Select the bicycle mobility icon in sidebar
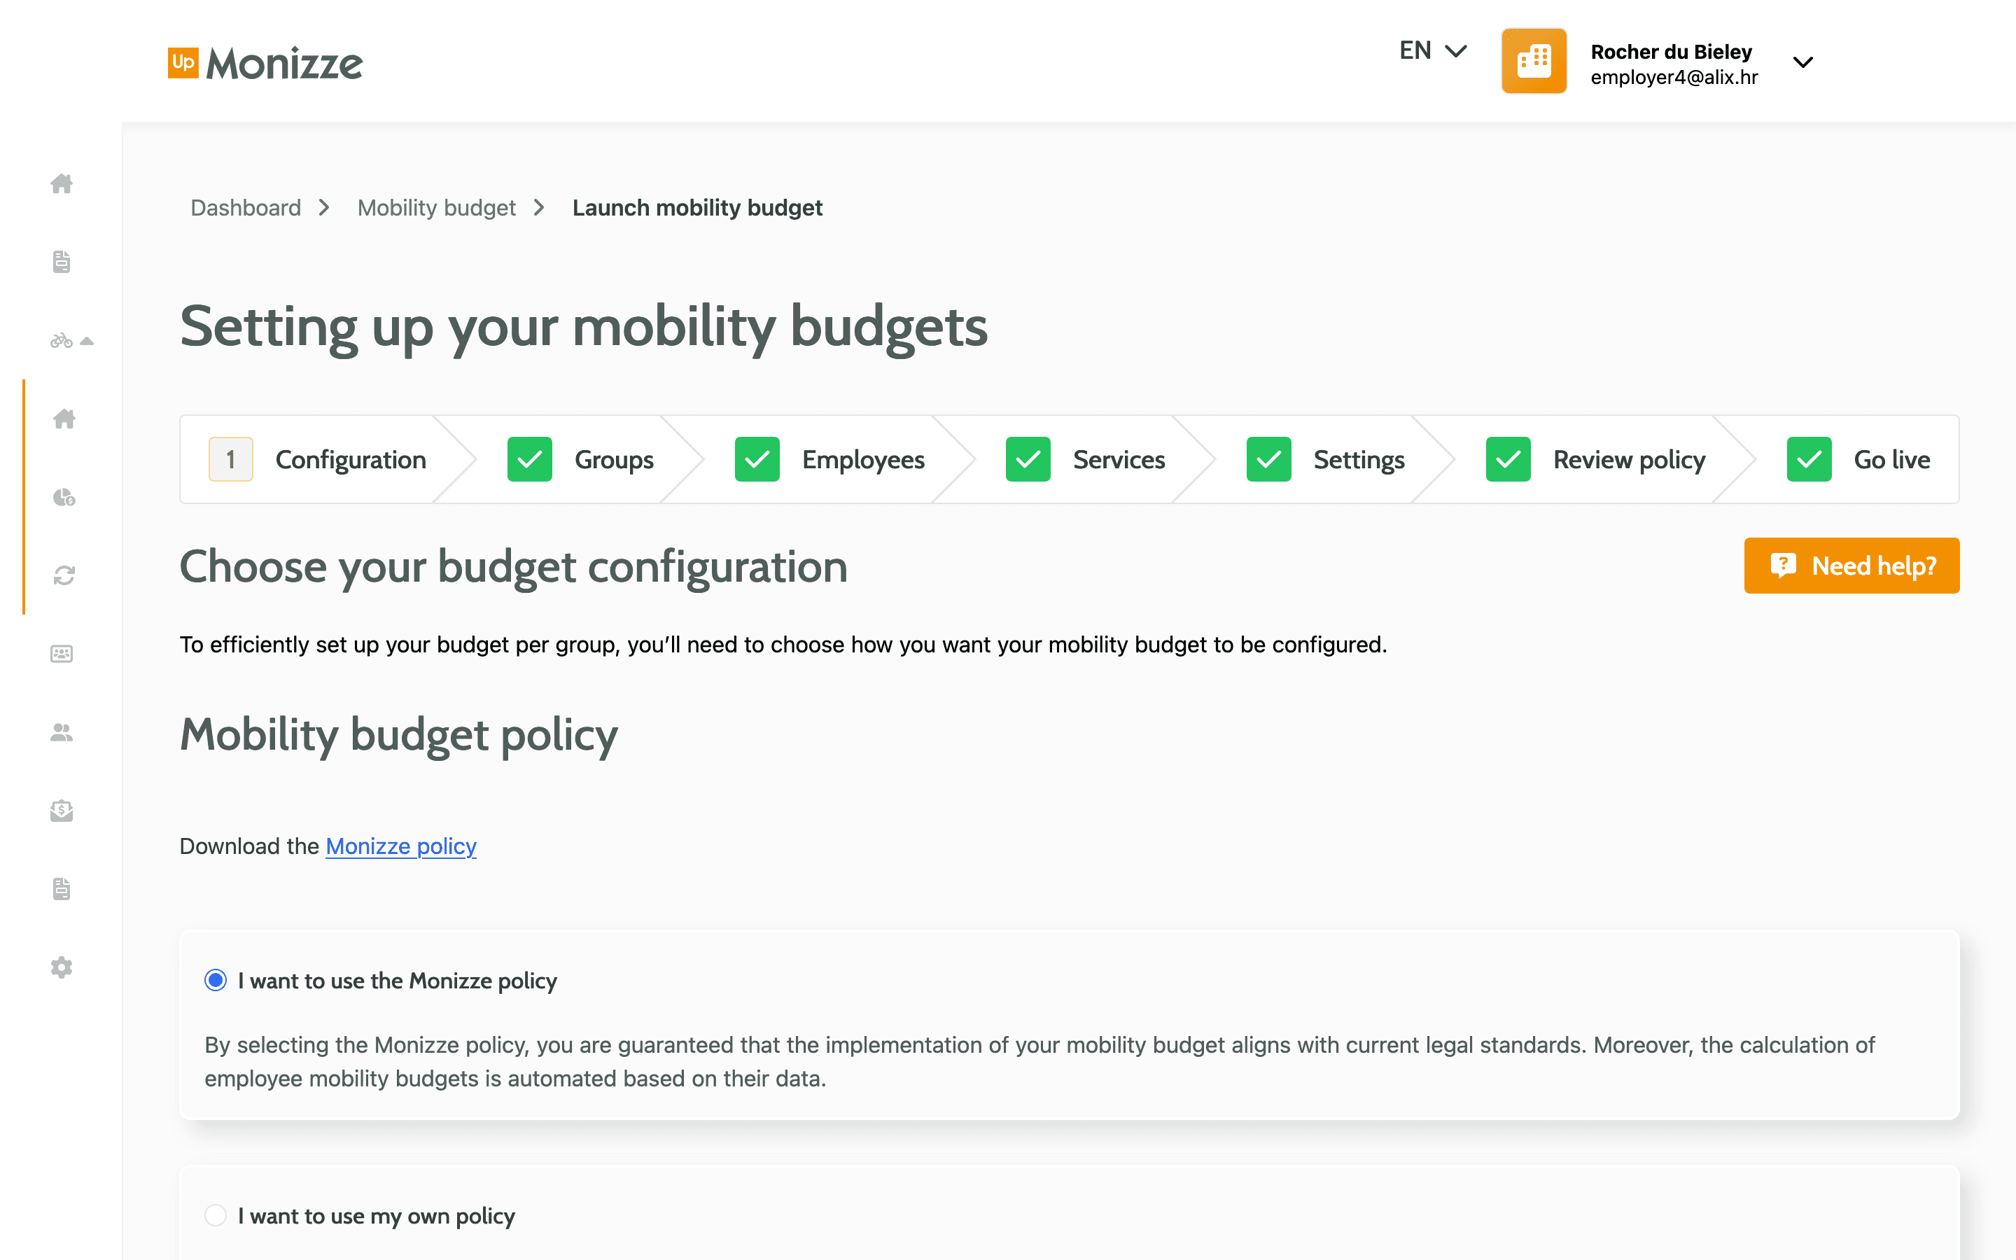The image size is (2016, 1260). (x=62, y=341)
